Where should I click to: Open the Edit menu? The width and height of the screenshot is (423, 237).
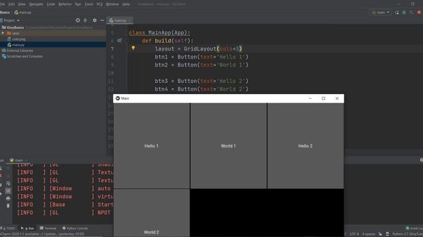click(x=11, y=4)
